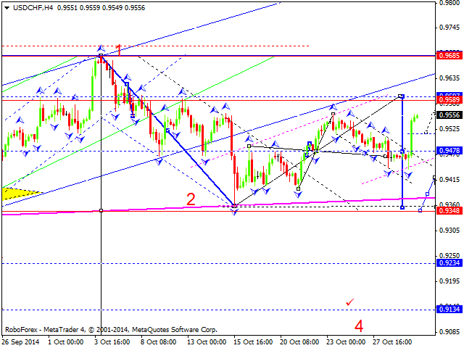Click the 20 Oct 08:00 time label
464x348 pixels.
302,341
